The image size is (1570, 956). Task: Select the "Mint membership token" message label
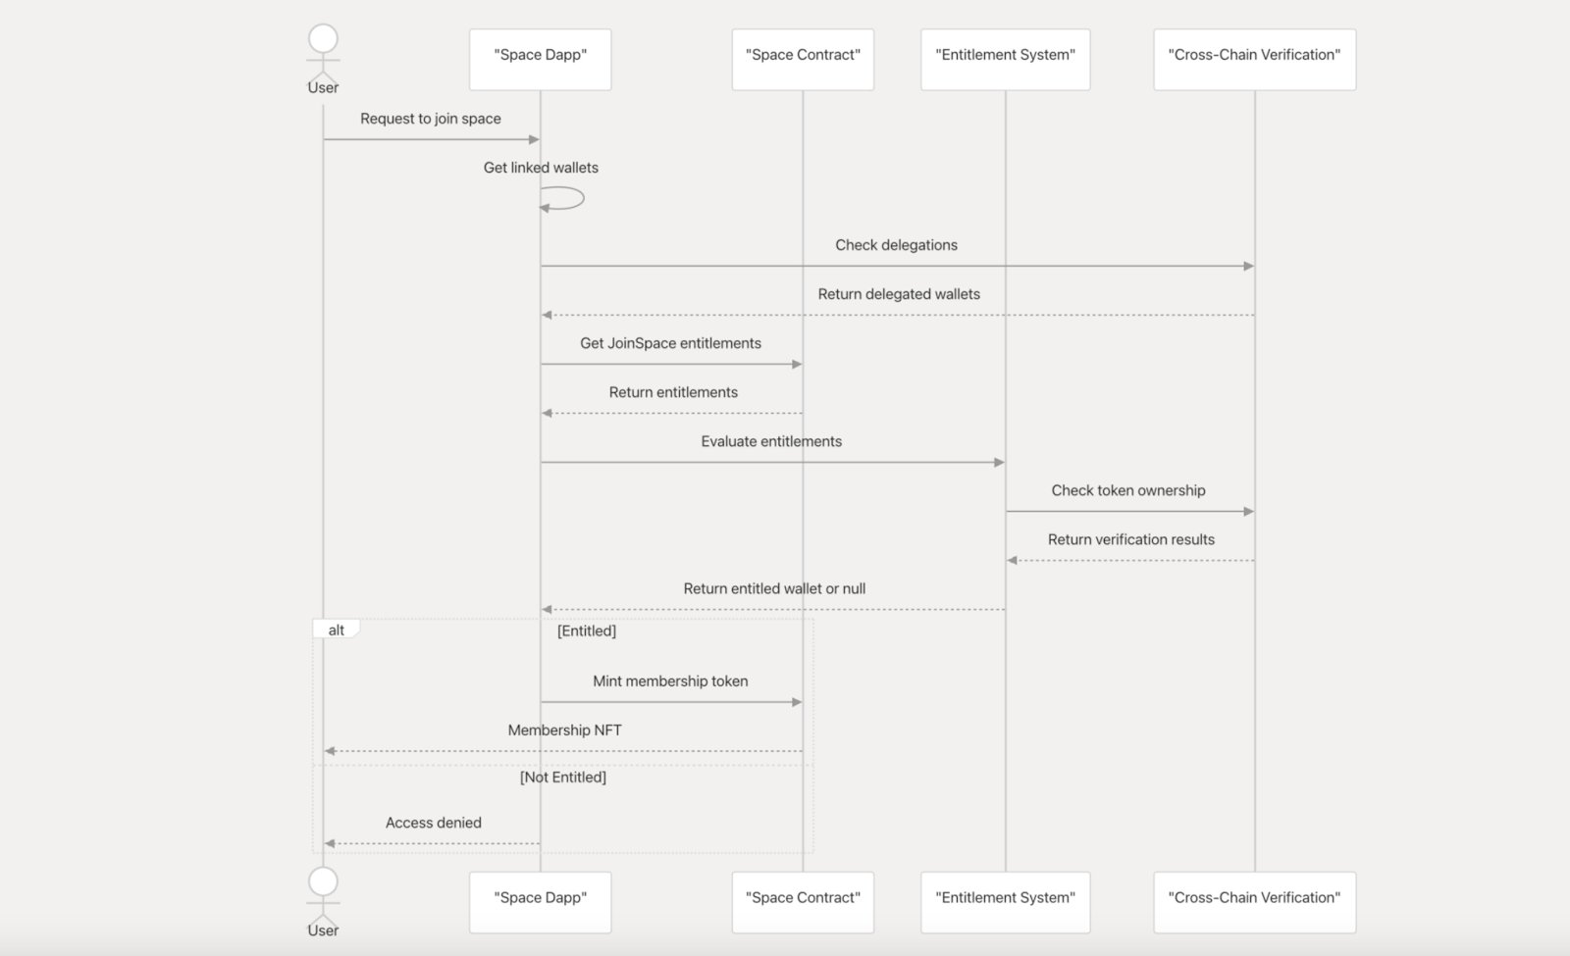670,680
